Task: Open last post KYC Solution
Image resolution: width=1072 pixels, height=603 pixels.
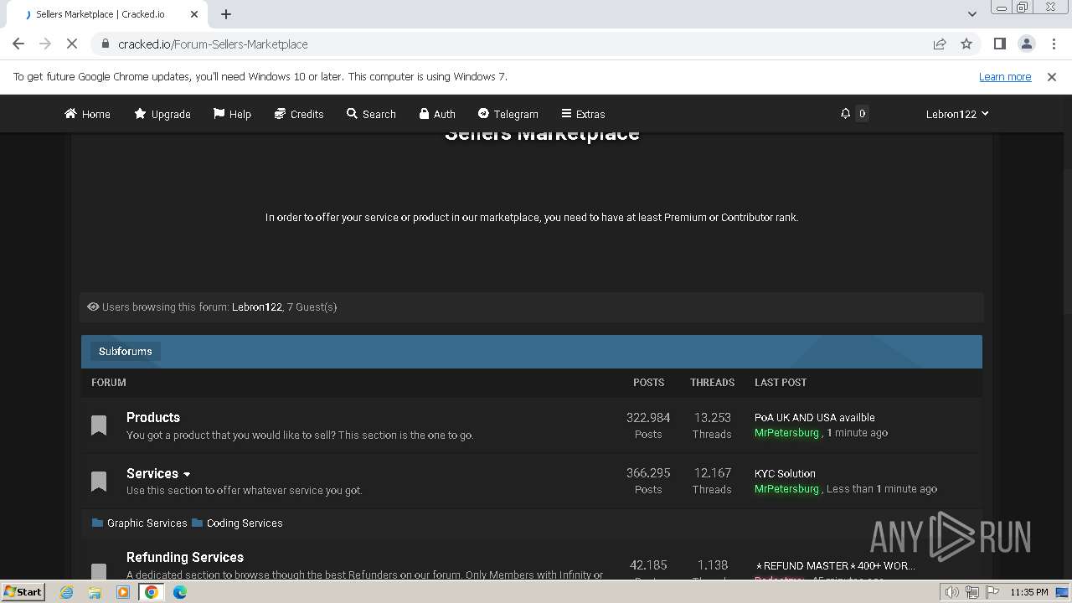Action: pos(785,473)
